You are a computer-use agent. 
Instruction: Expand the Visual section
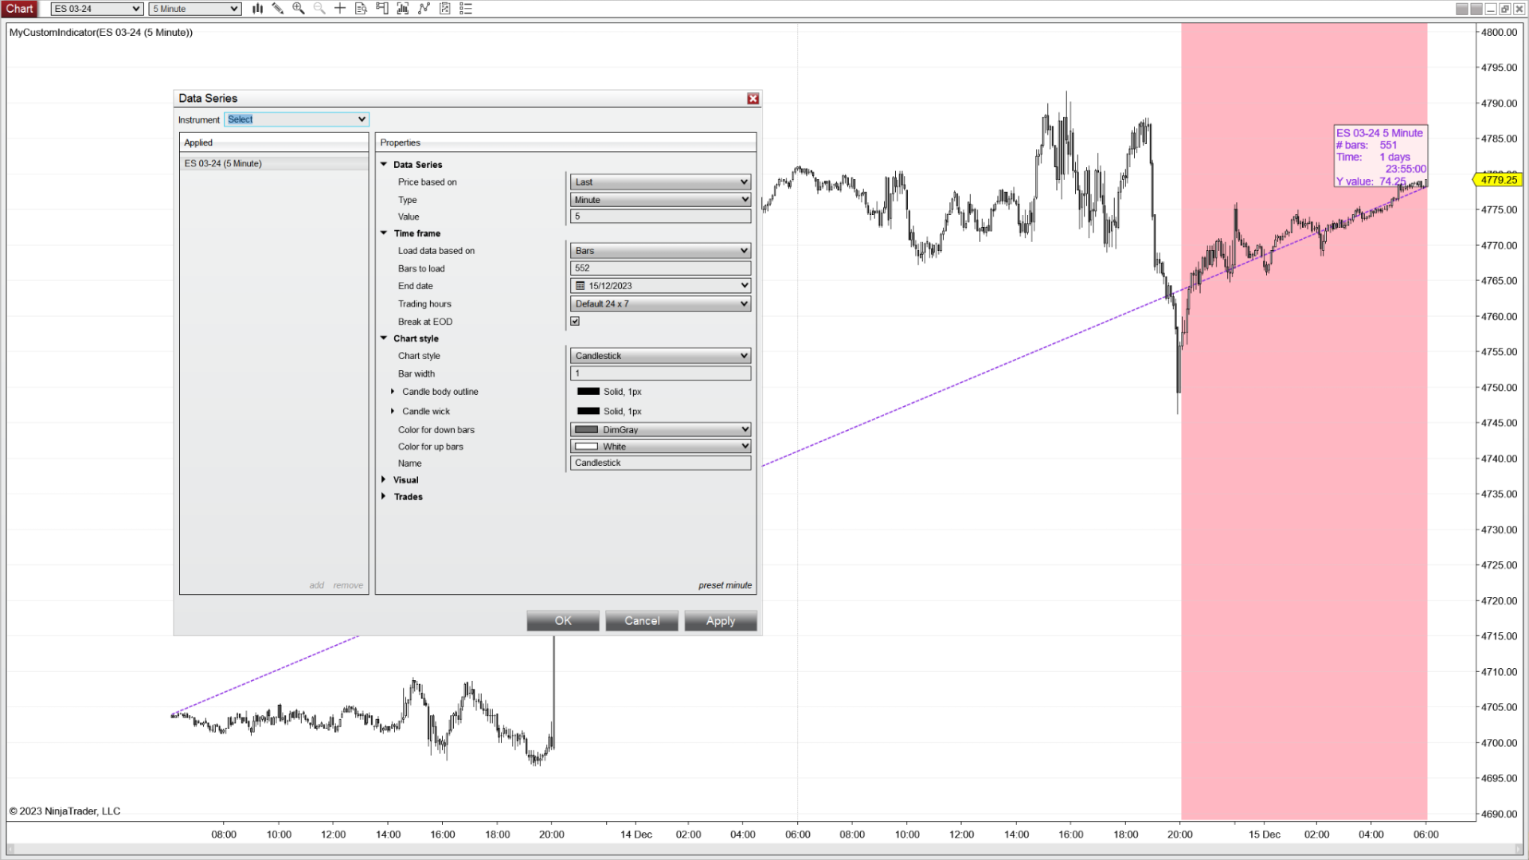(x=384, y=480)
